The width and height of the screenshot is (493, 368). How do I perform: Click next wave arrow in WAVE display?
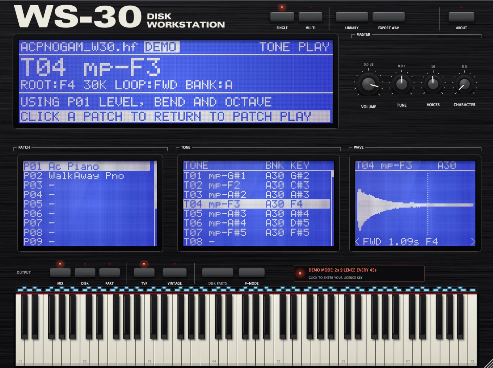[473, 242]
